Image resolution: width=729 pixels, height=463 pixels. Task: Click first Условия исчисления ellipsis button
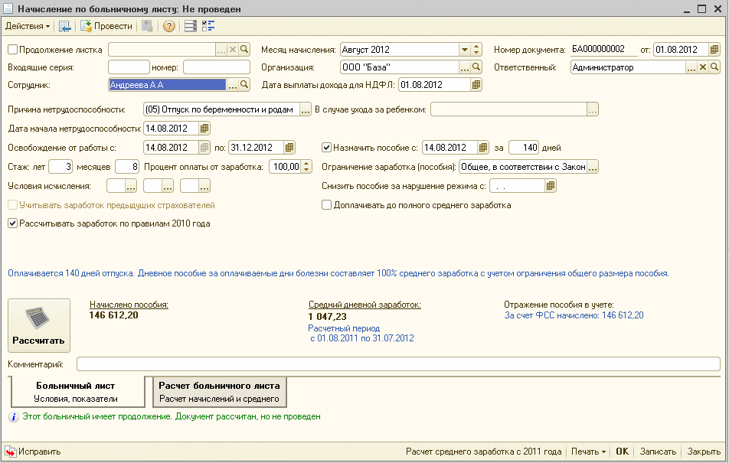[x=131, y=186]
